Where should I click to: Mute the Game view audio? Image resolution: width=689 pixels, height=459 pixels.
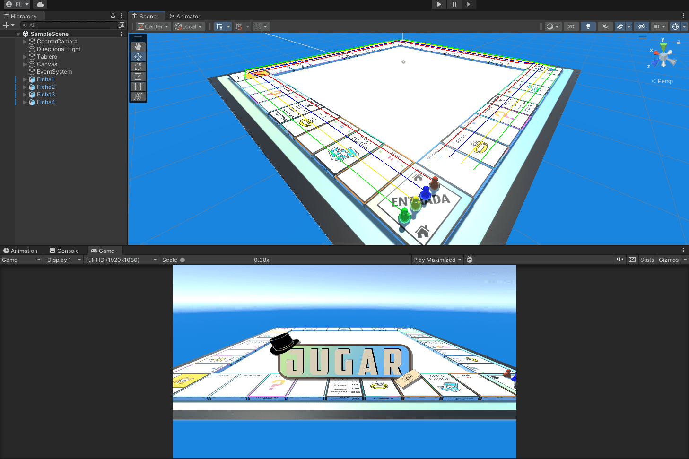coord(620,260)
